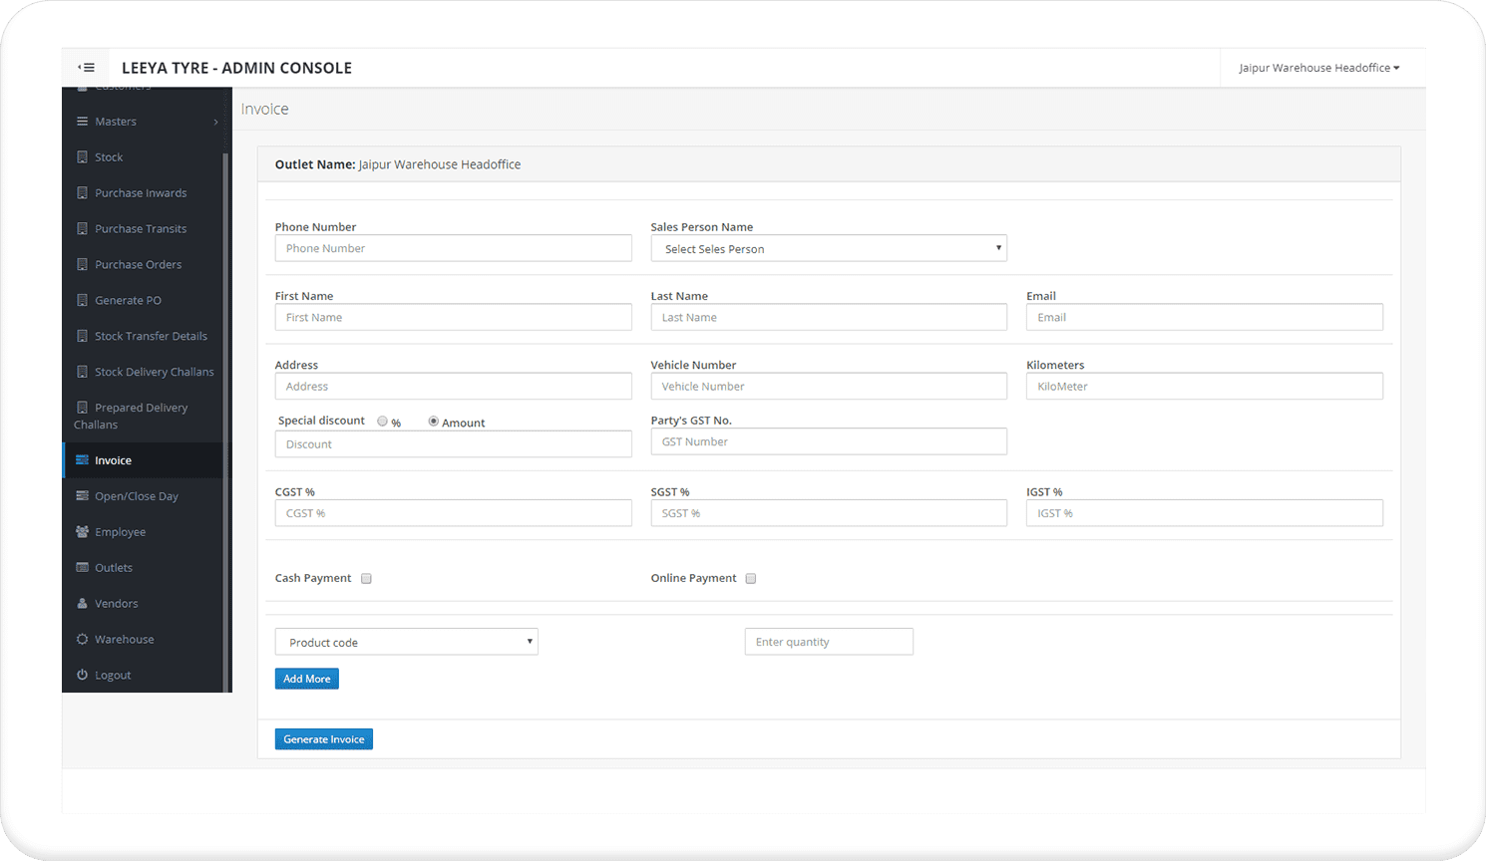This screenshot has height=861, width=1486.
Task: Click the Purchase Inwards icon
Action: point(82,193)
